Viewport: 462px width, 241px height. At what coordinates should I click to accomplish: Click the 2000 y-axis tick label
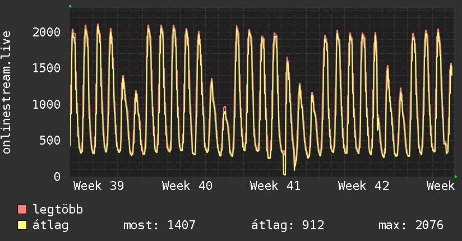point(47,32)
